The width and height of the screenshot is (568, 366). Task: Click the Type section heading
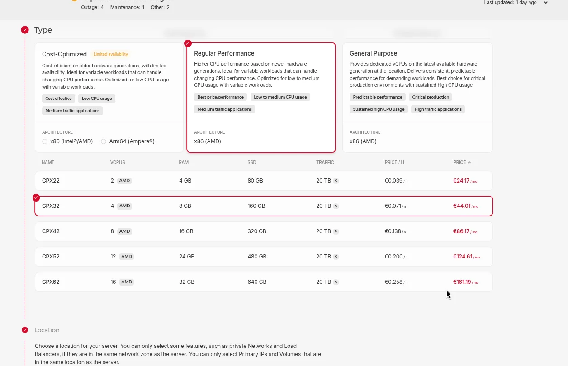(43, 30)
